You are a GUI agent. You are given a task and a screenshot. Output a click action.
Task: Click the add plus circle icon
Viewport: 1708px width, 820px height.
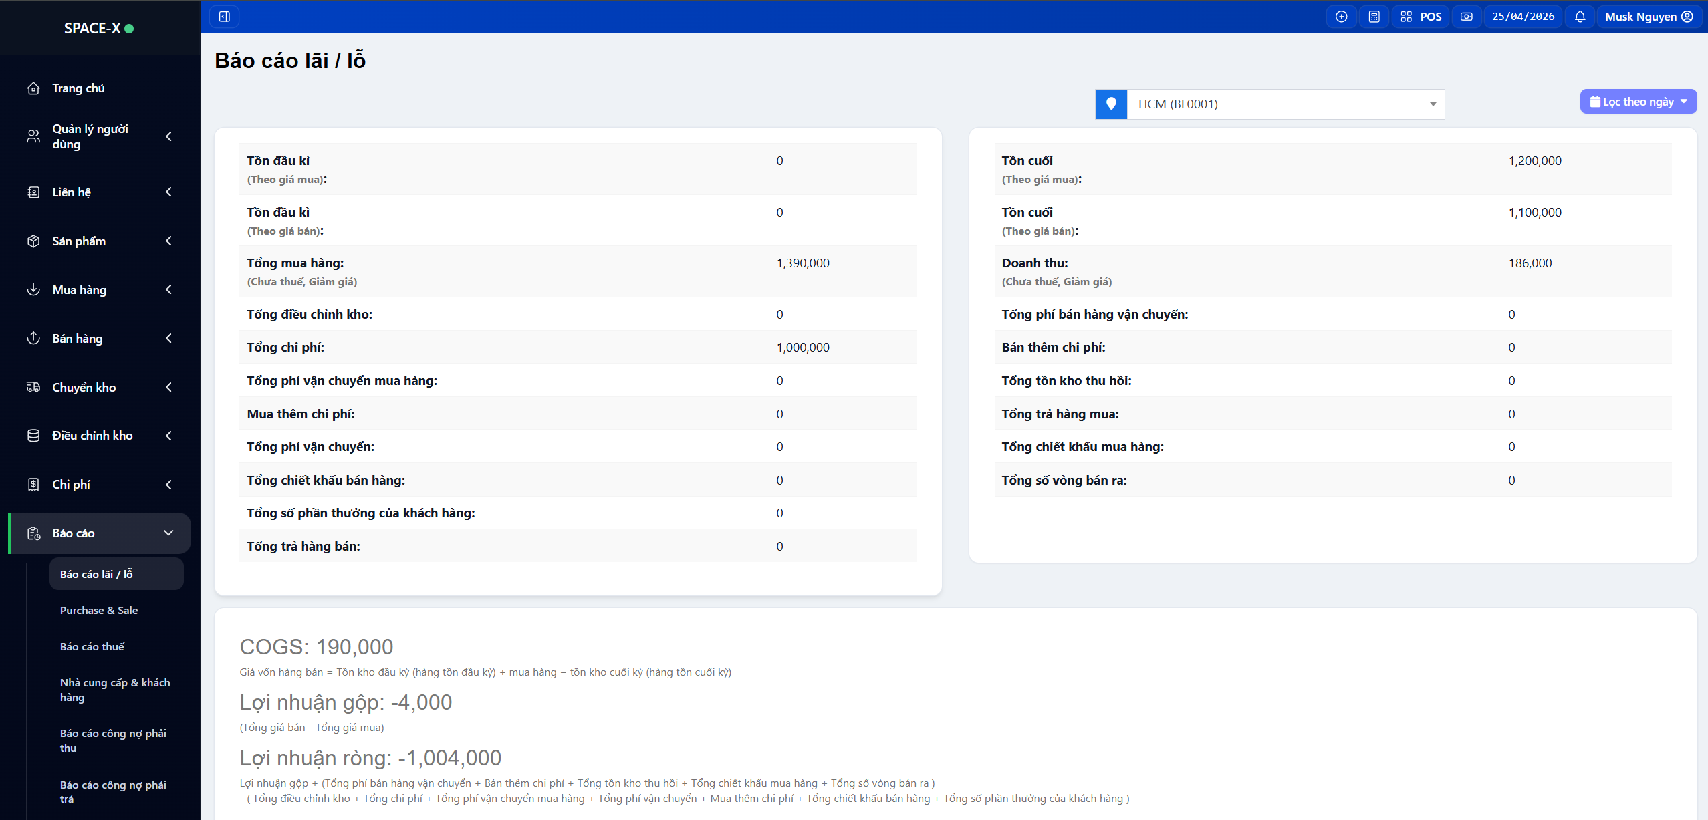[1341, 17]
